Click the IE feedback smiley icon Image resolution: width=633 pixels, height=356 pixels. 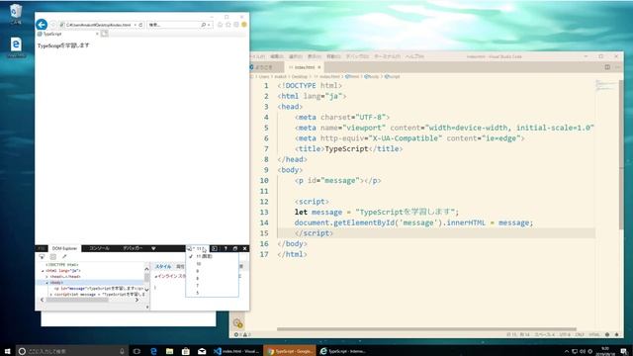point(244,25)
